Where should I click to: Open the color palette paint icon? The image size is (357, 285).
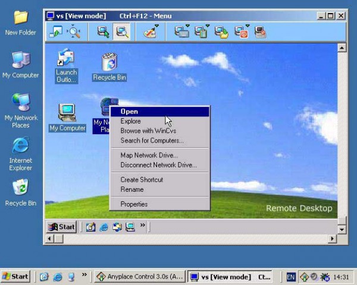pos(150,33)
